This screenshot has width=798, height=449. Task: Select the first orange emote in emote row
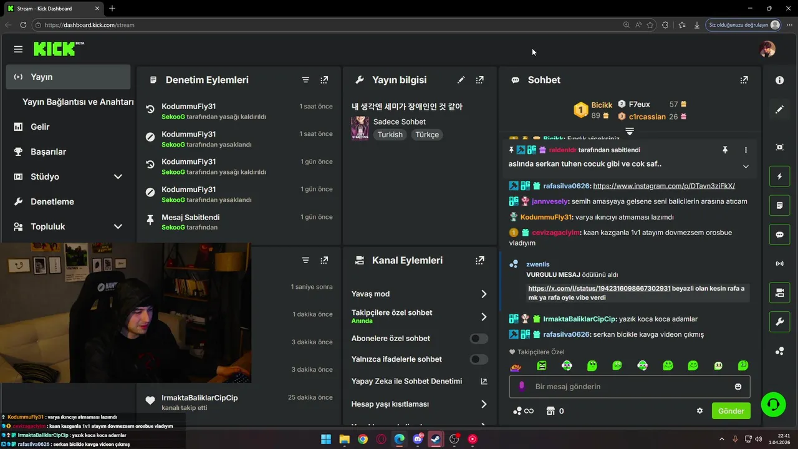pyautogui.click(x=516, y=366)
